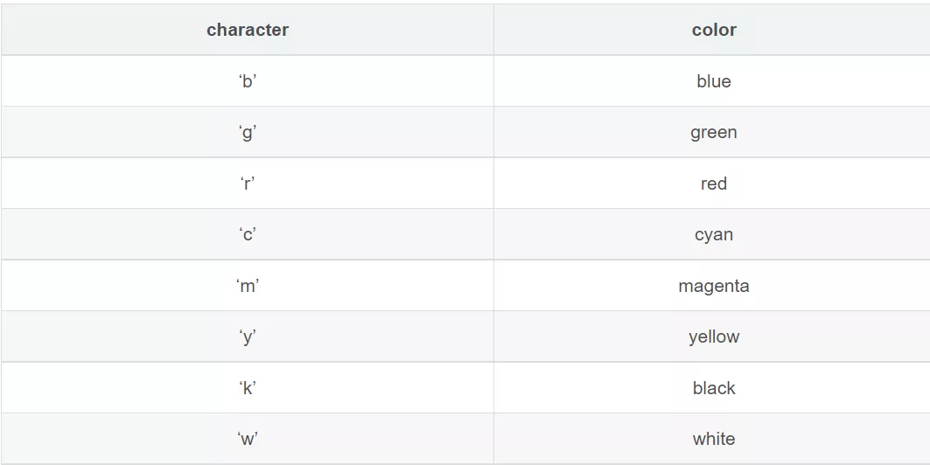Select the 'black' color cell
Screen dimensions: 930x465
click(x=714, y=387)
